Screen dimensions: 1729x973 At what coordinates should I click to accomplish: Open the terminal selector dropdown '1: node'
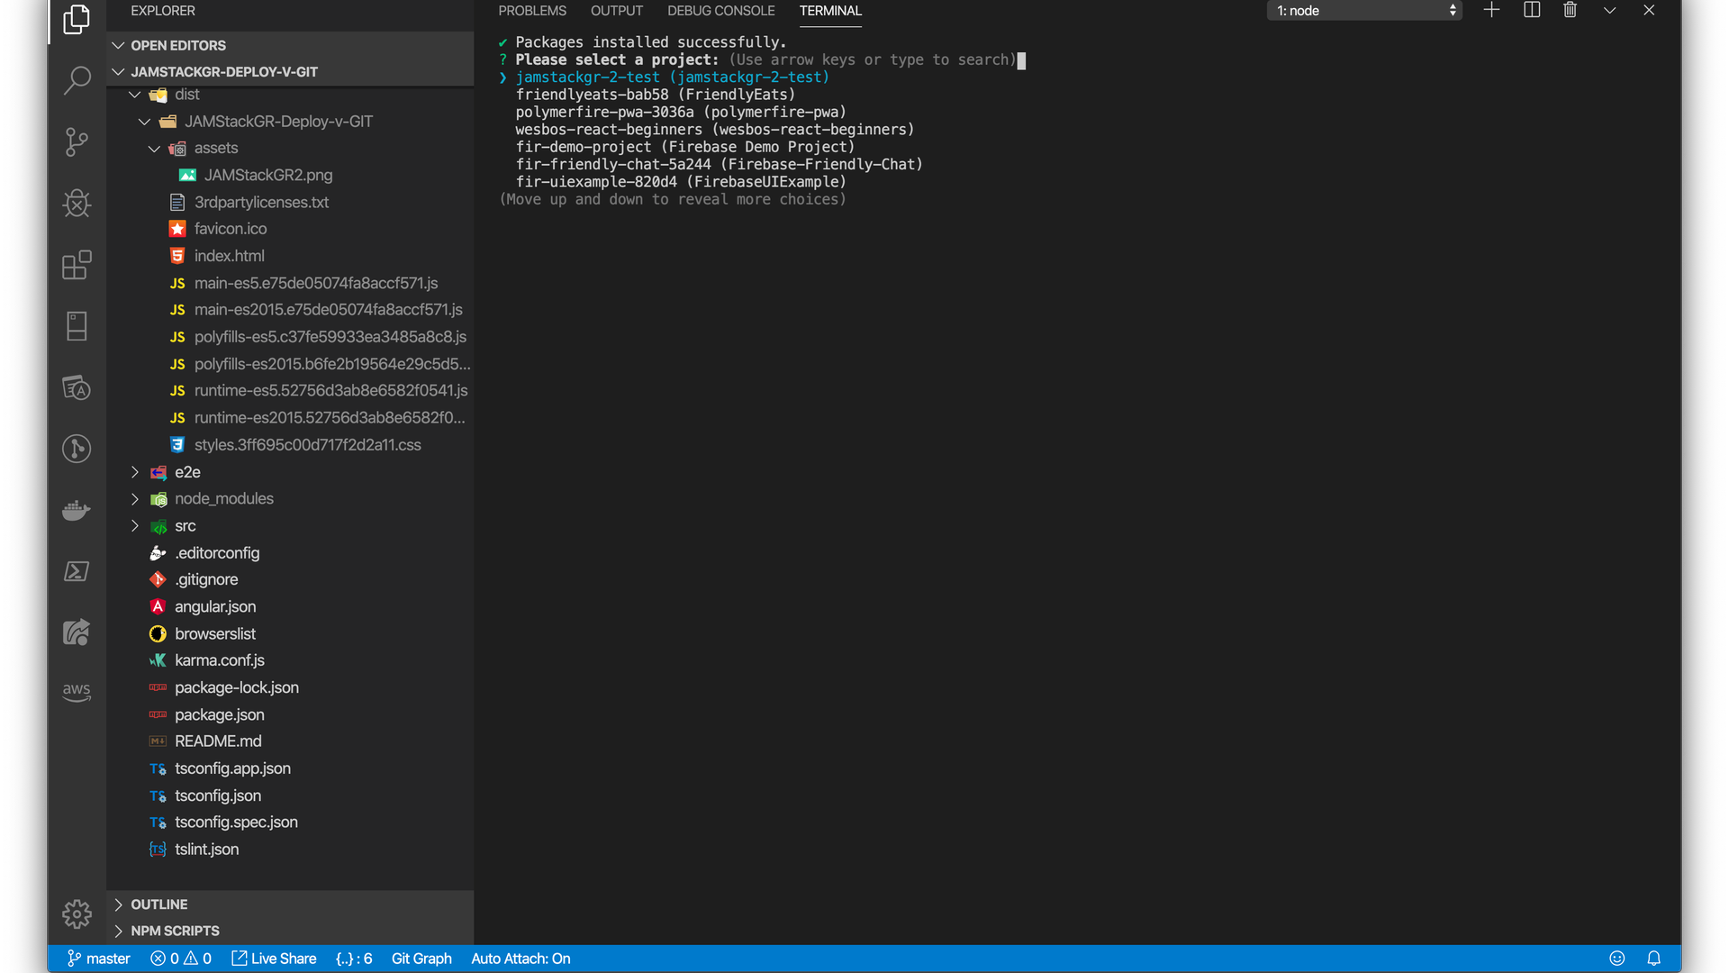(1364, 11)
